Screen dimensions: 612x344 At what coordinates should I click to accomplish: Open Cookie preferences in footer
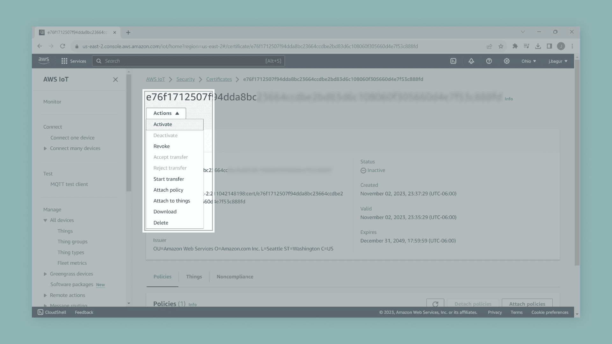point(550,312)
